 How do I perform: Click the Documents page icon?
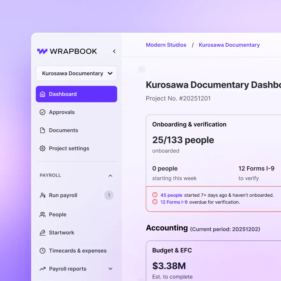pyautogui.click(x=42, y=130)
